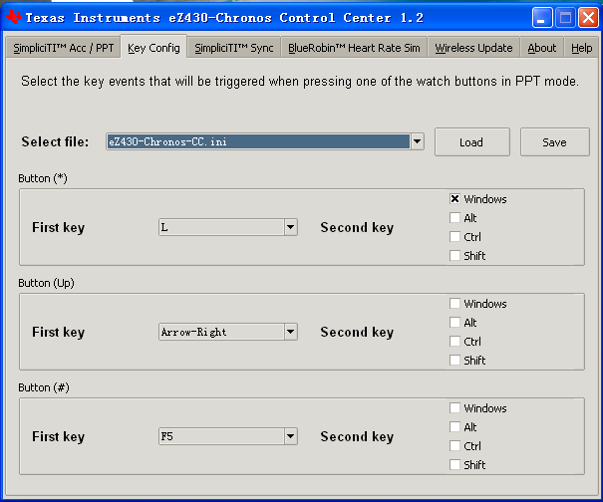
Task: Close the eZ430-Chronos Control Center window
Action: coord(587,18)
